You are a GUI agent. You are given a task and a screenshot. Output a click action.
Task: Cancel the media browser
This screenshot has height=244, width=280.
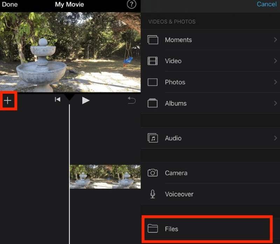tap(267, 4)
